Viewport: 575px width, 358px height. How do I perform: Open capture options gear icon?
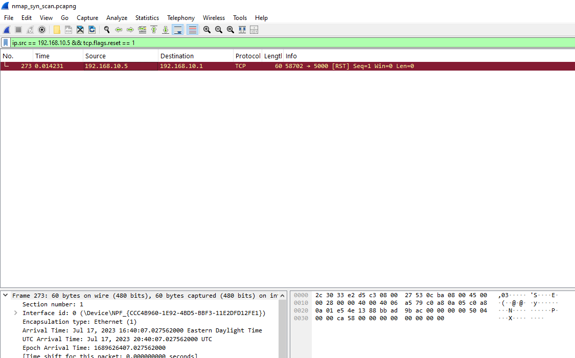click(x=42, y=29)
